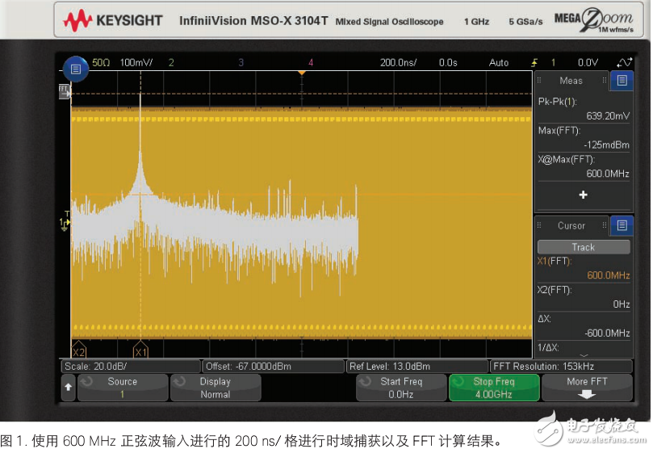
Task: Open the main menu blue button
Action: [x=75, y=69]
